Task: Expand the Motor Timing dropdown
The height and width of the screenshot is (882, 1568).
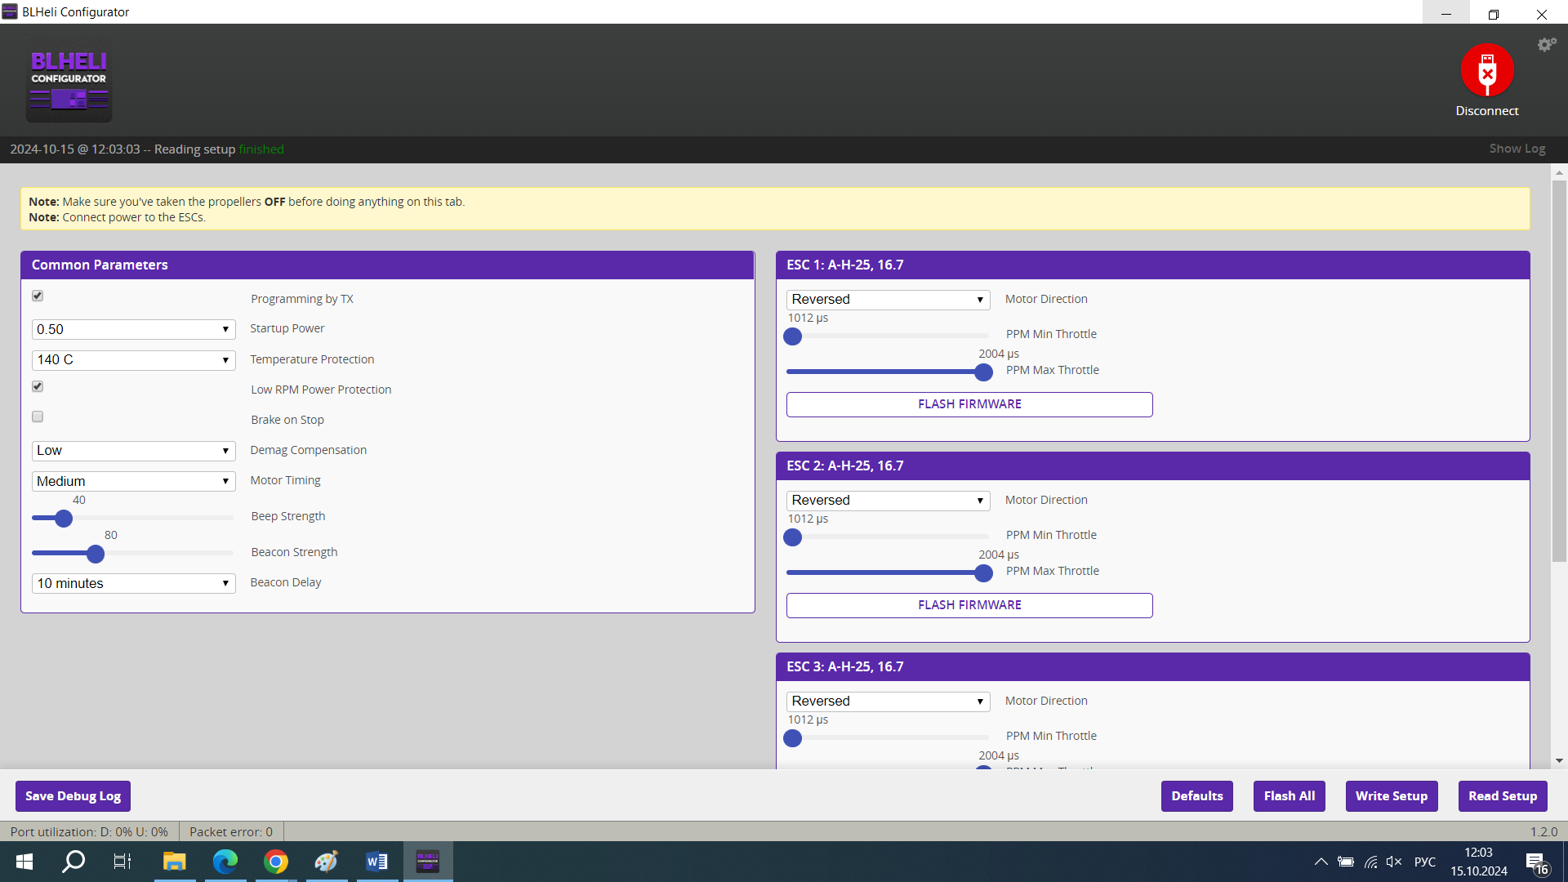Action: [x=133, y=482]
